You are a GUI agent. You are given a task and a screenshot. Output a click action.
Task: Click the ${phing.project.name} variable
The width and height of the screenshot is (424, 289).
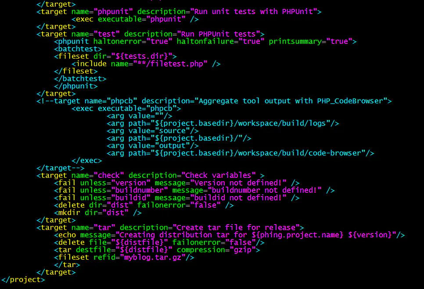point(298,235)
